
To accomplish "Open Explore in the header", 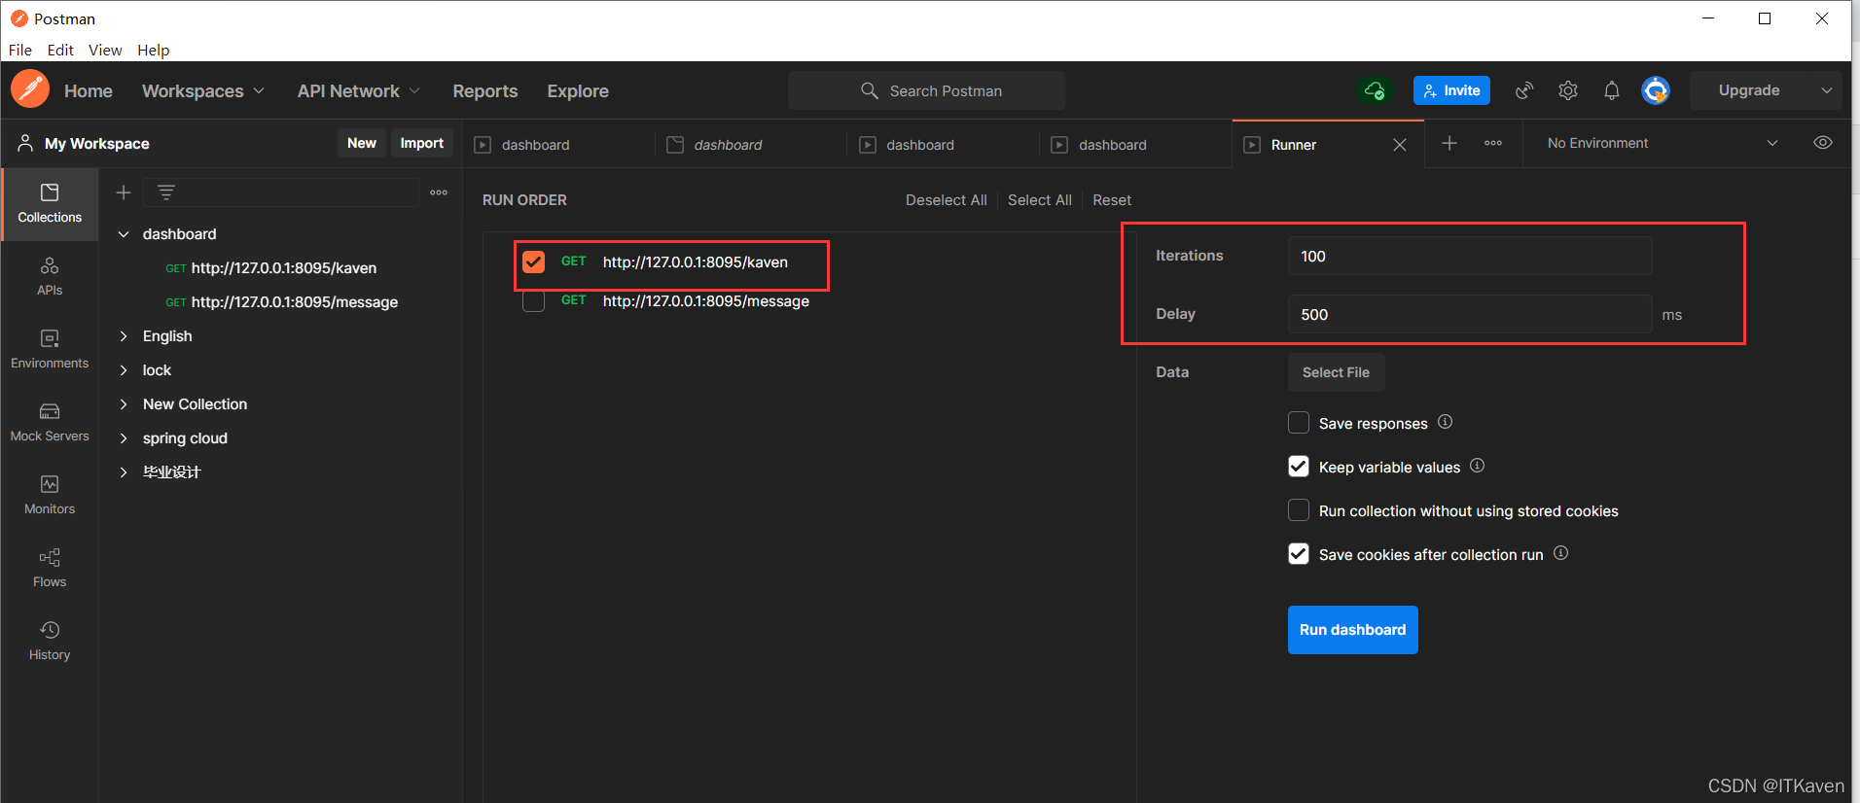I will (x=578, y=90).
